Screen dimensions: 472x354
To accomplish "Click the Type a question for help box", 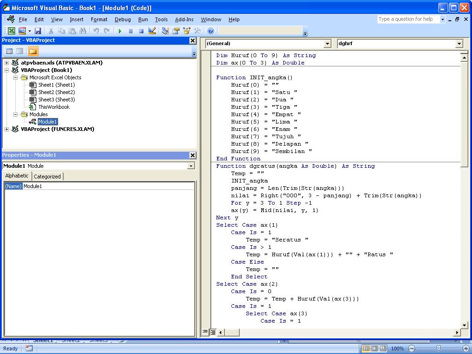I will point(408,19).
